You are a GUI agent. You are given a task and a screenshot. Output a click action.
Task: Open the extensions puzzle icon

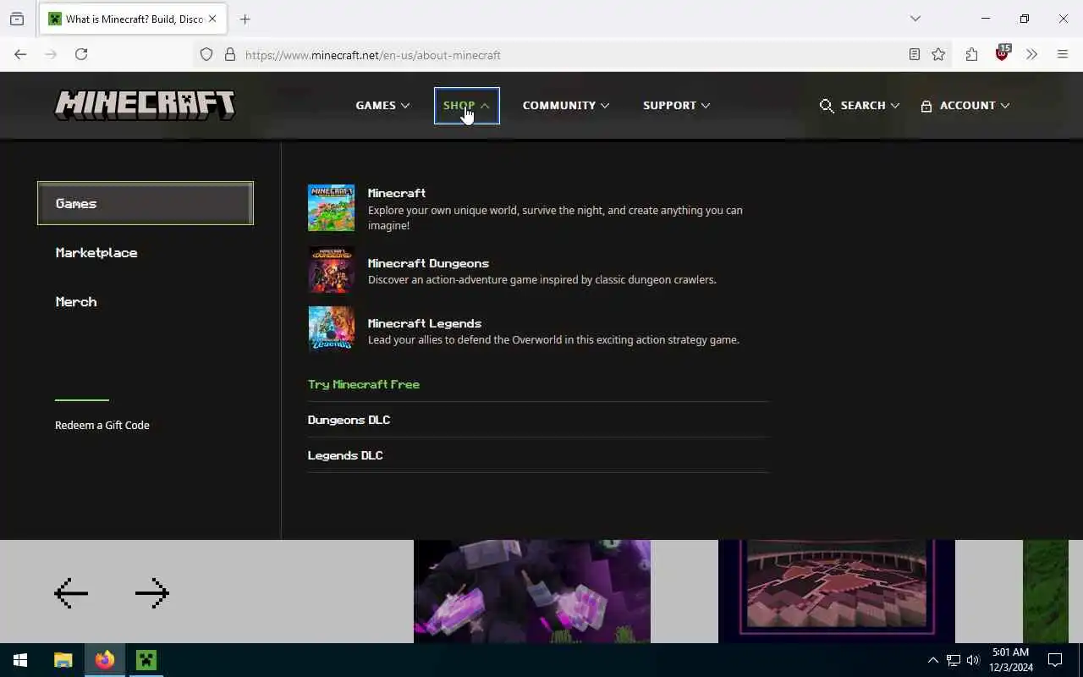click(971, 54)
